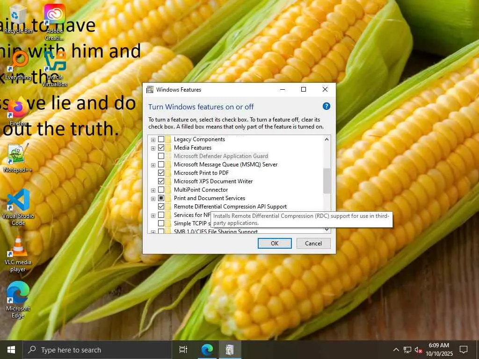Minimize the Windows Features window

283,89
